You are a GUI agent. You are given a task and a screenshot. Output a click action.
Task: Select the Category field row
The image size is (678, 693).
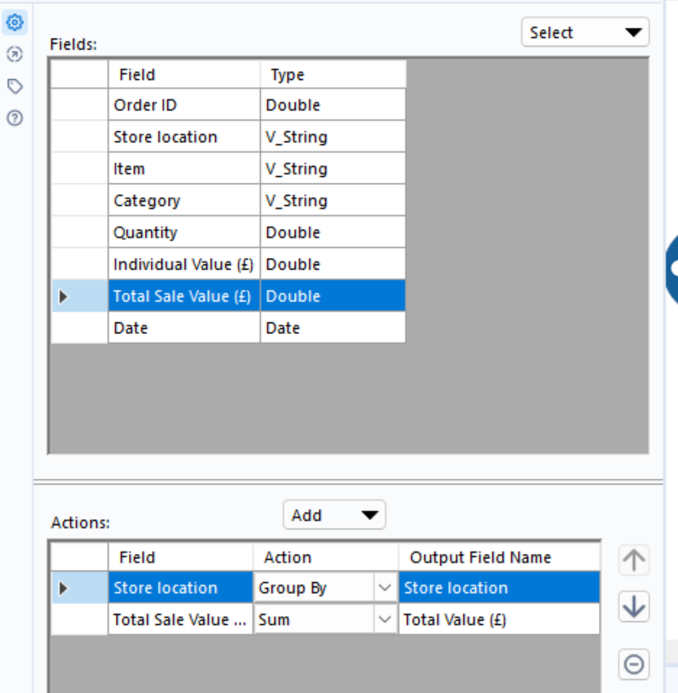click(x=184, y=201)
